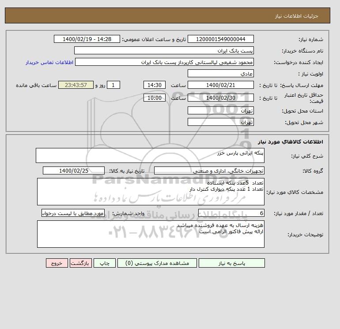This screenshot has width=340, height=329.
Task: Click the label ایجاد کننده درخواست
Action: click(298, 62)
